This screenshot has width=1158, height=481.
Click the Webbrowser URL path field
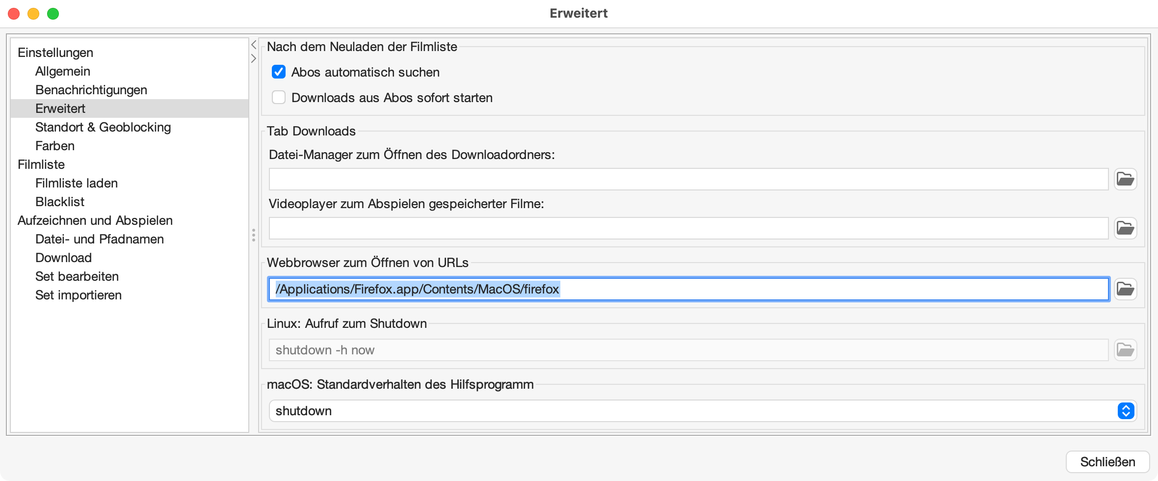coord(688,289)
